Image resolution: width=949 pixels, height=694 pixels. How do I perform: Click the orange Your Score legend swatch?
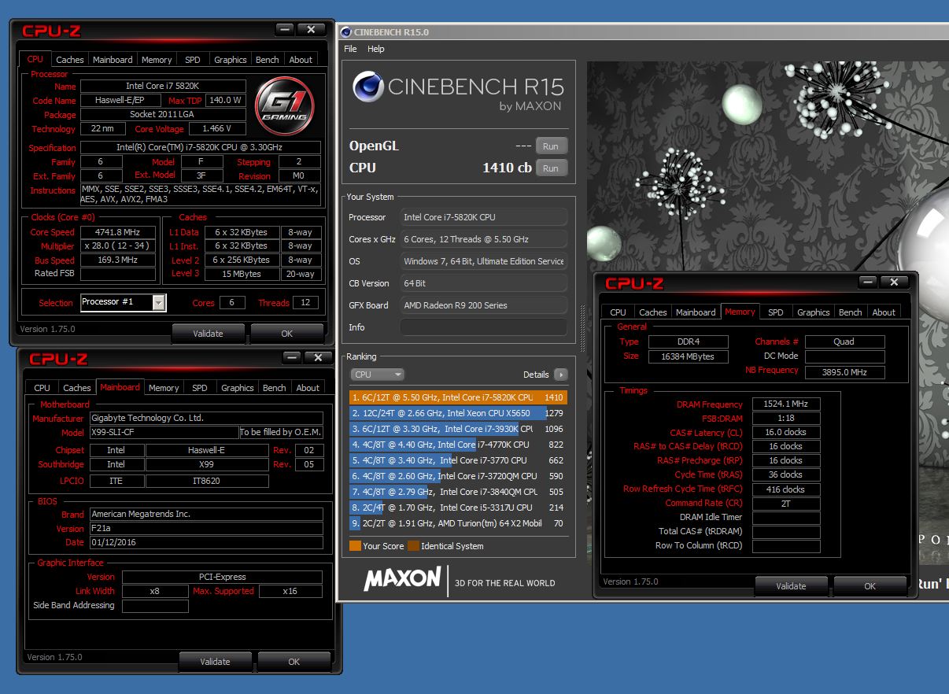pos(355,546)
